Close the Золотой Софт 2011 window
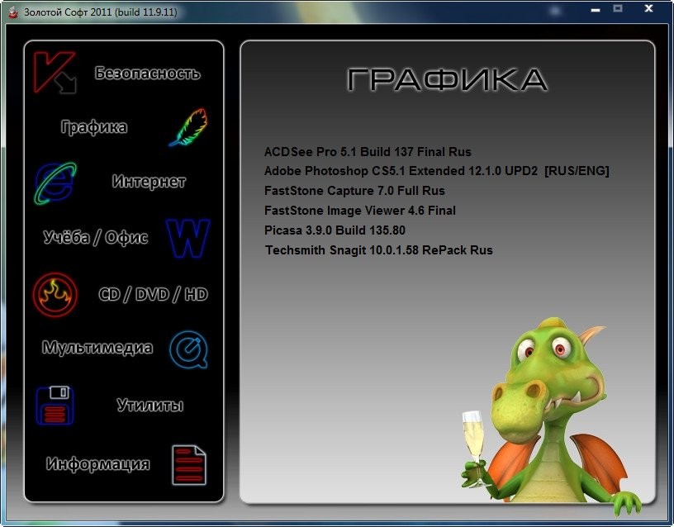The height and width of the screenshot is (527, 674). pos(649,8)
